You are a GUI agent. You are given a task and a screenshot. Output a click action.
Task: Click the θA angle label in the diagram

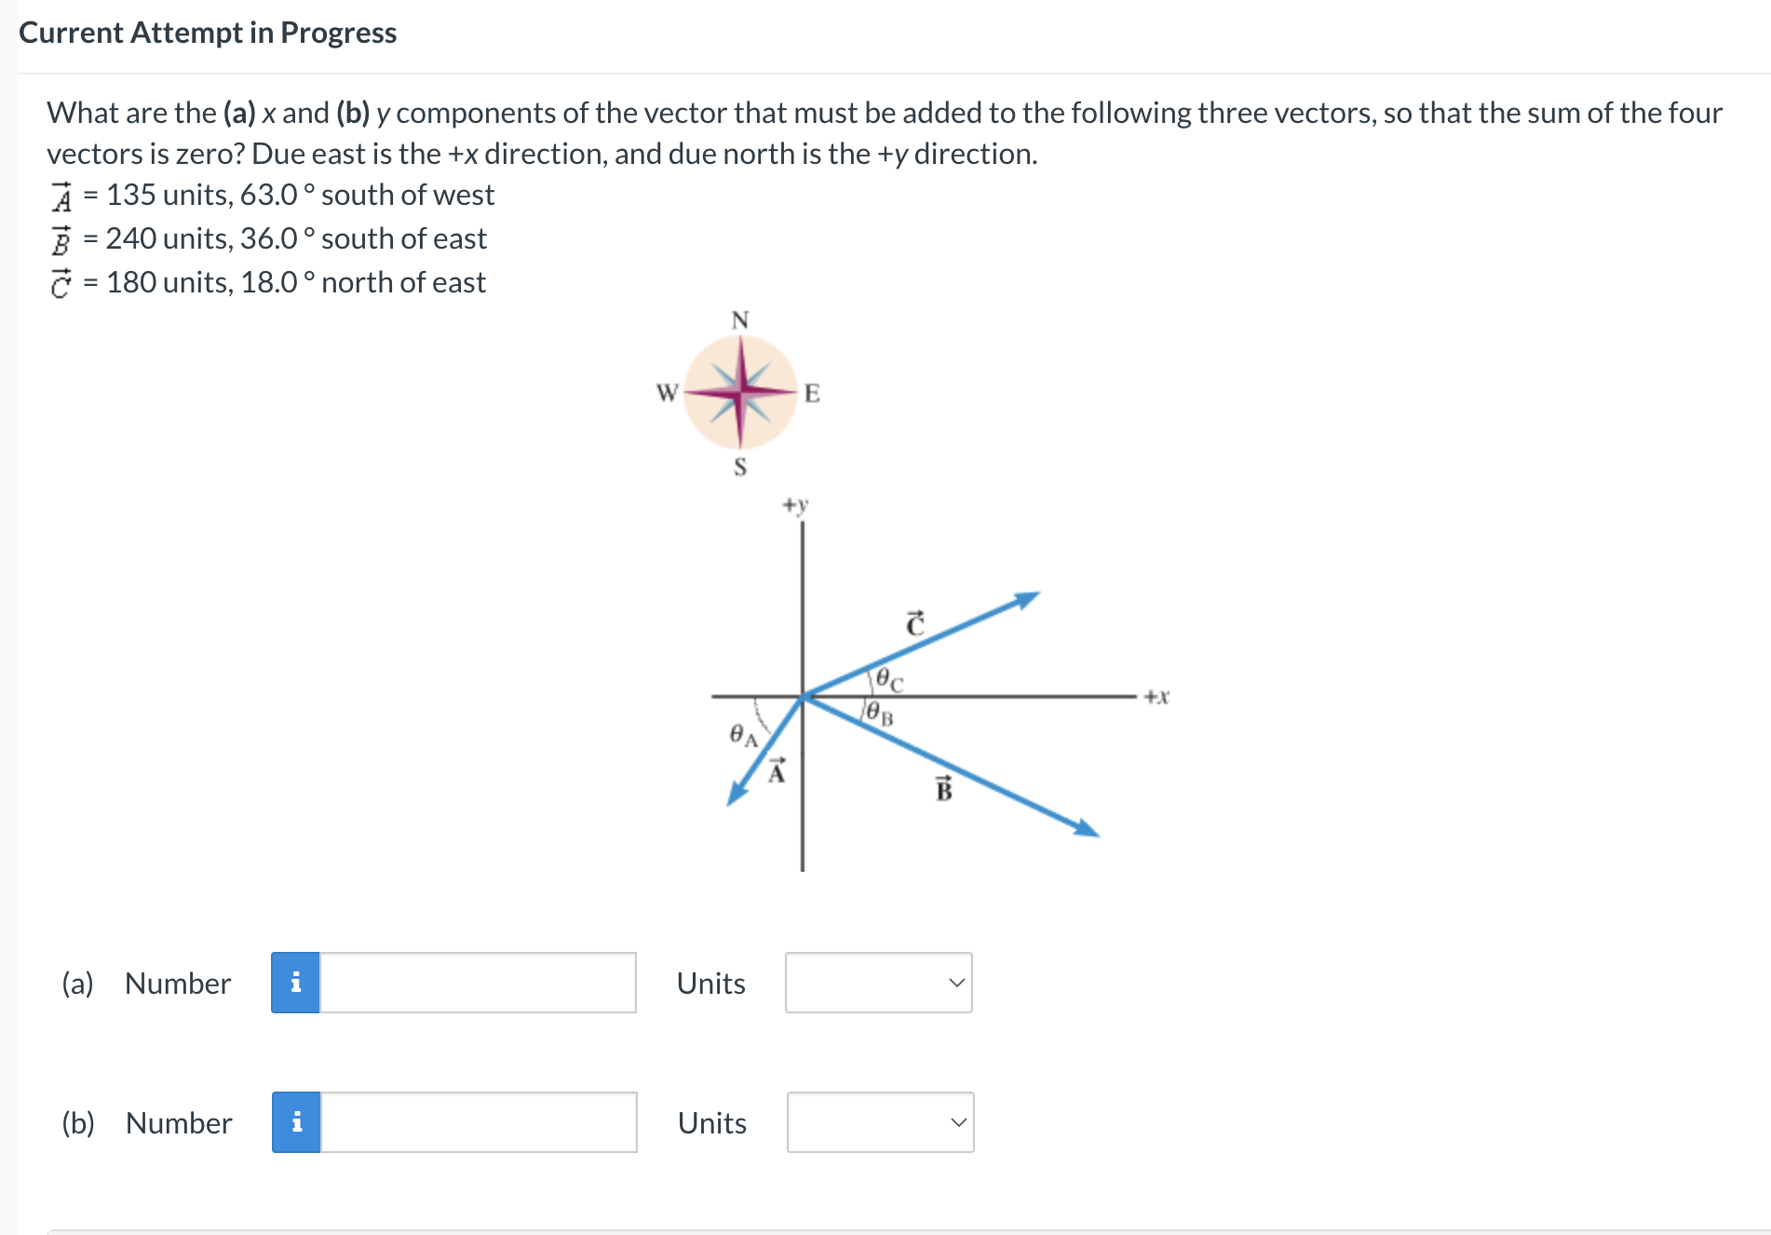point(742,736)
